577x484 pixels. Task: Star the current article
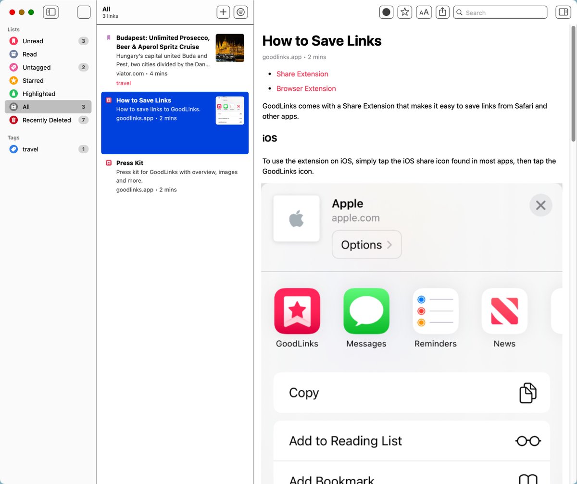pos(405,12)
